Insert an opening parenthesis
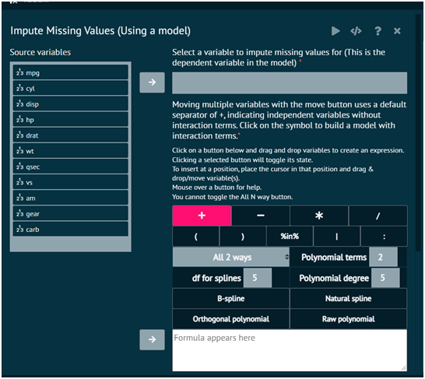 (195, 237)
